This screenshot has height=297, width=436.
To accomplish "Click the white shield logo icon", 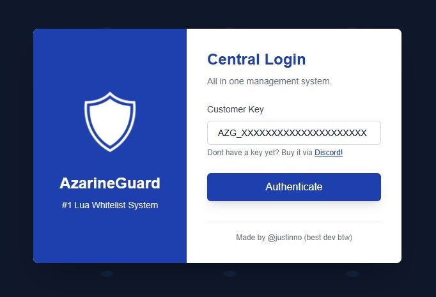I will point(110,122).
